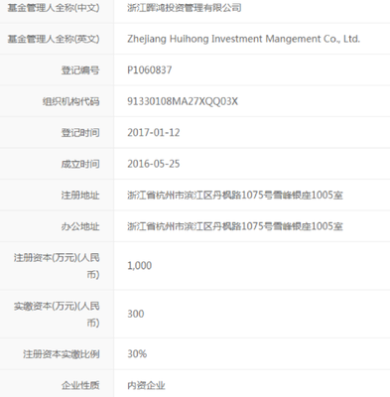The height and width of the screenshot is (397, 390).
Task: Click the 注册资本实缴比例 label
Action: click(62, 354)
